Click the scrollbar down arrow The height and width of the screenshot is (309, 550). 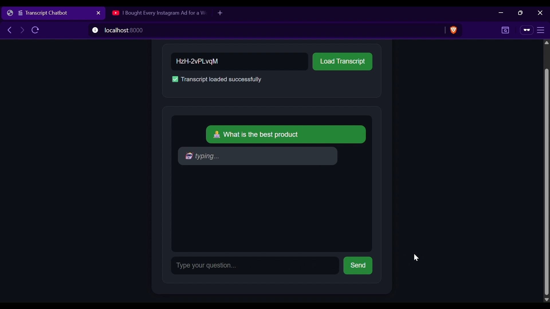coord(547,300)
